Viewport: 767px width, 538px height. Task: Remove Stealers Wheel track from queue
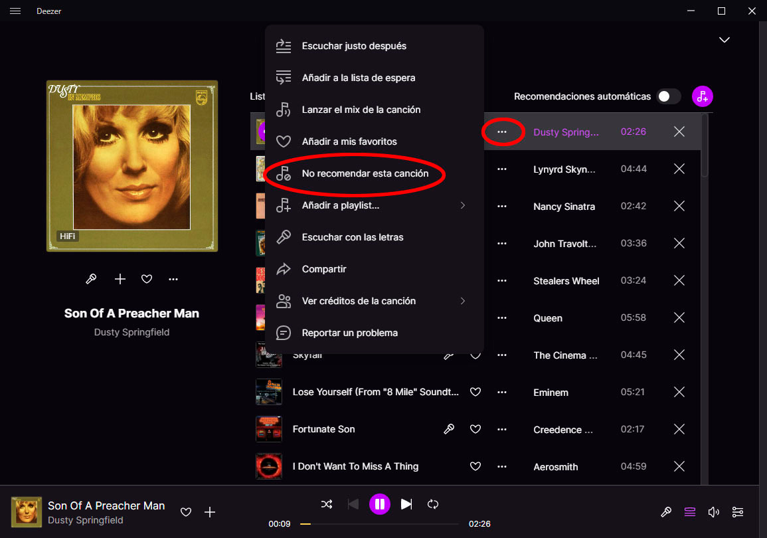click(679, 280)
